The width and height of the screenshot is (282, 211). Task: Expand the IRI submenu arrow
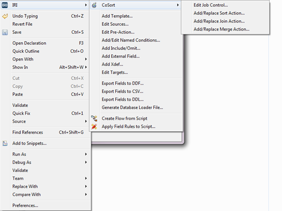(x=86, y=5)
